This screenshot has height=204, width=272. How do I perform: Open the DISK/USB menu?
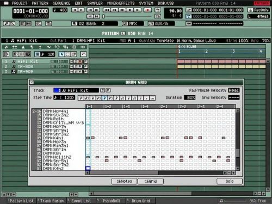pos(165,3)
